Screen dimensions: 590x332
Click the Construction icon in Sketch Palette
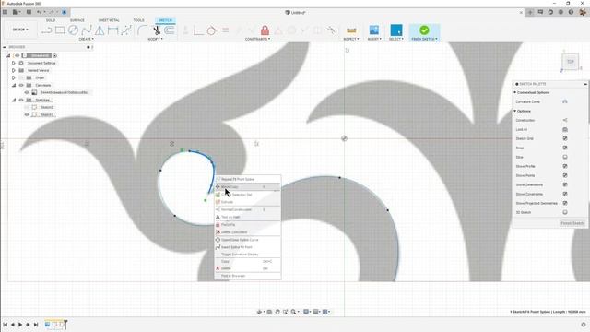565,120
